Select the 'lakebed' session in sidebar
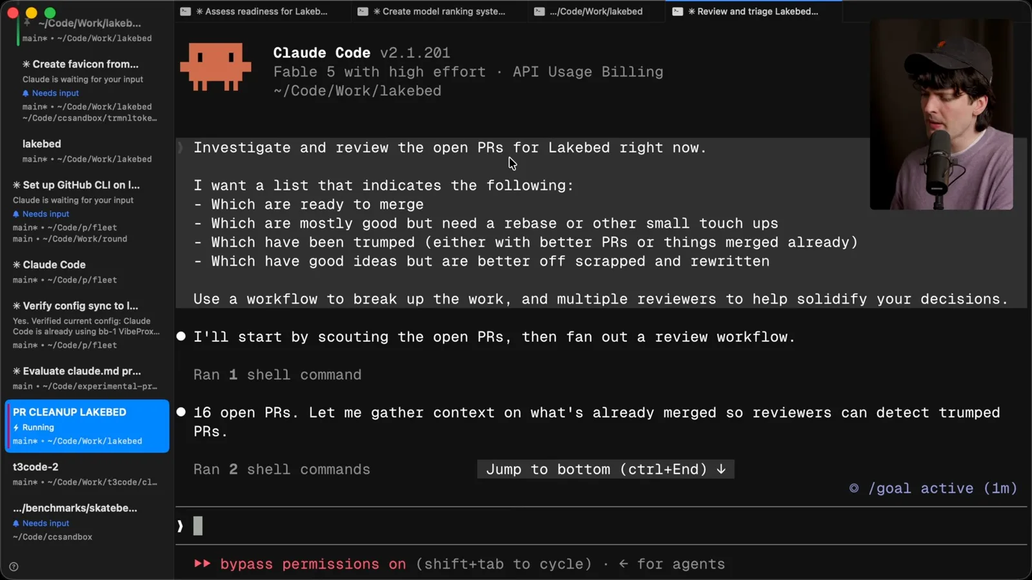The width and height of the screenshot is (1032, 580). pyautogui.click(x=86, y=151)
